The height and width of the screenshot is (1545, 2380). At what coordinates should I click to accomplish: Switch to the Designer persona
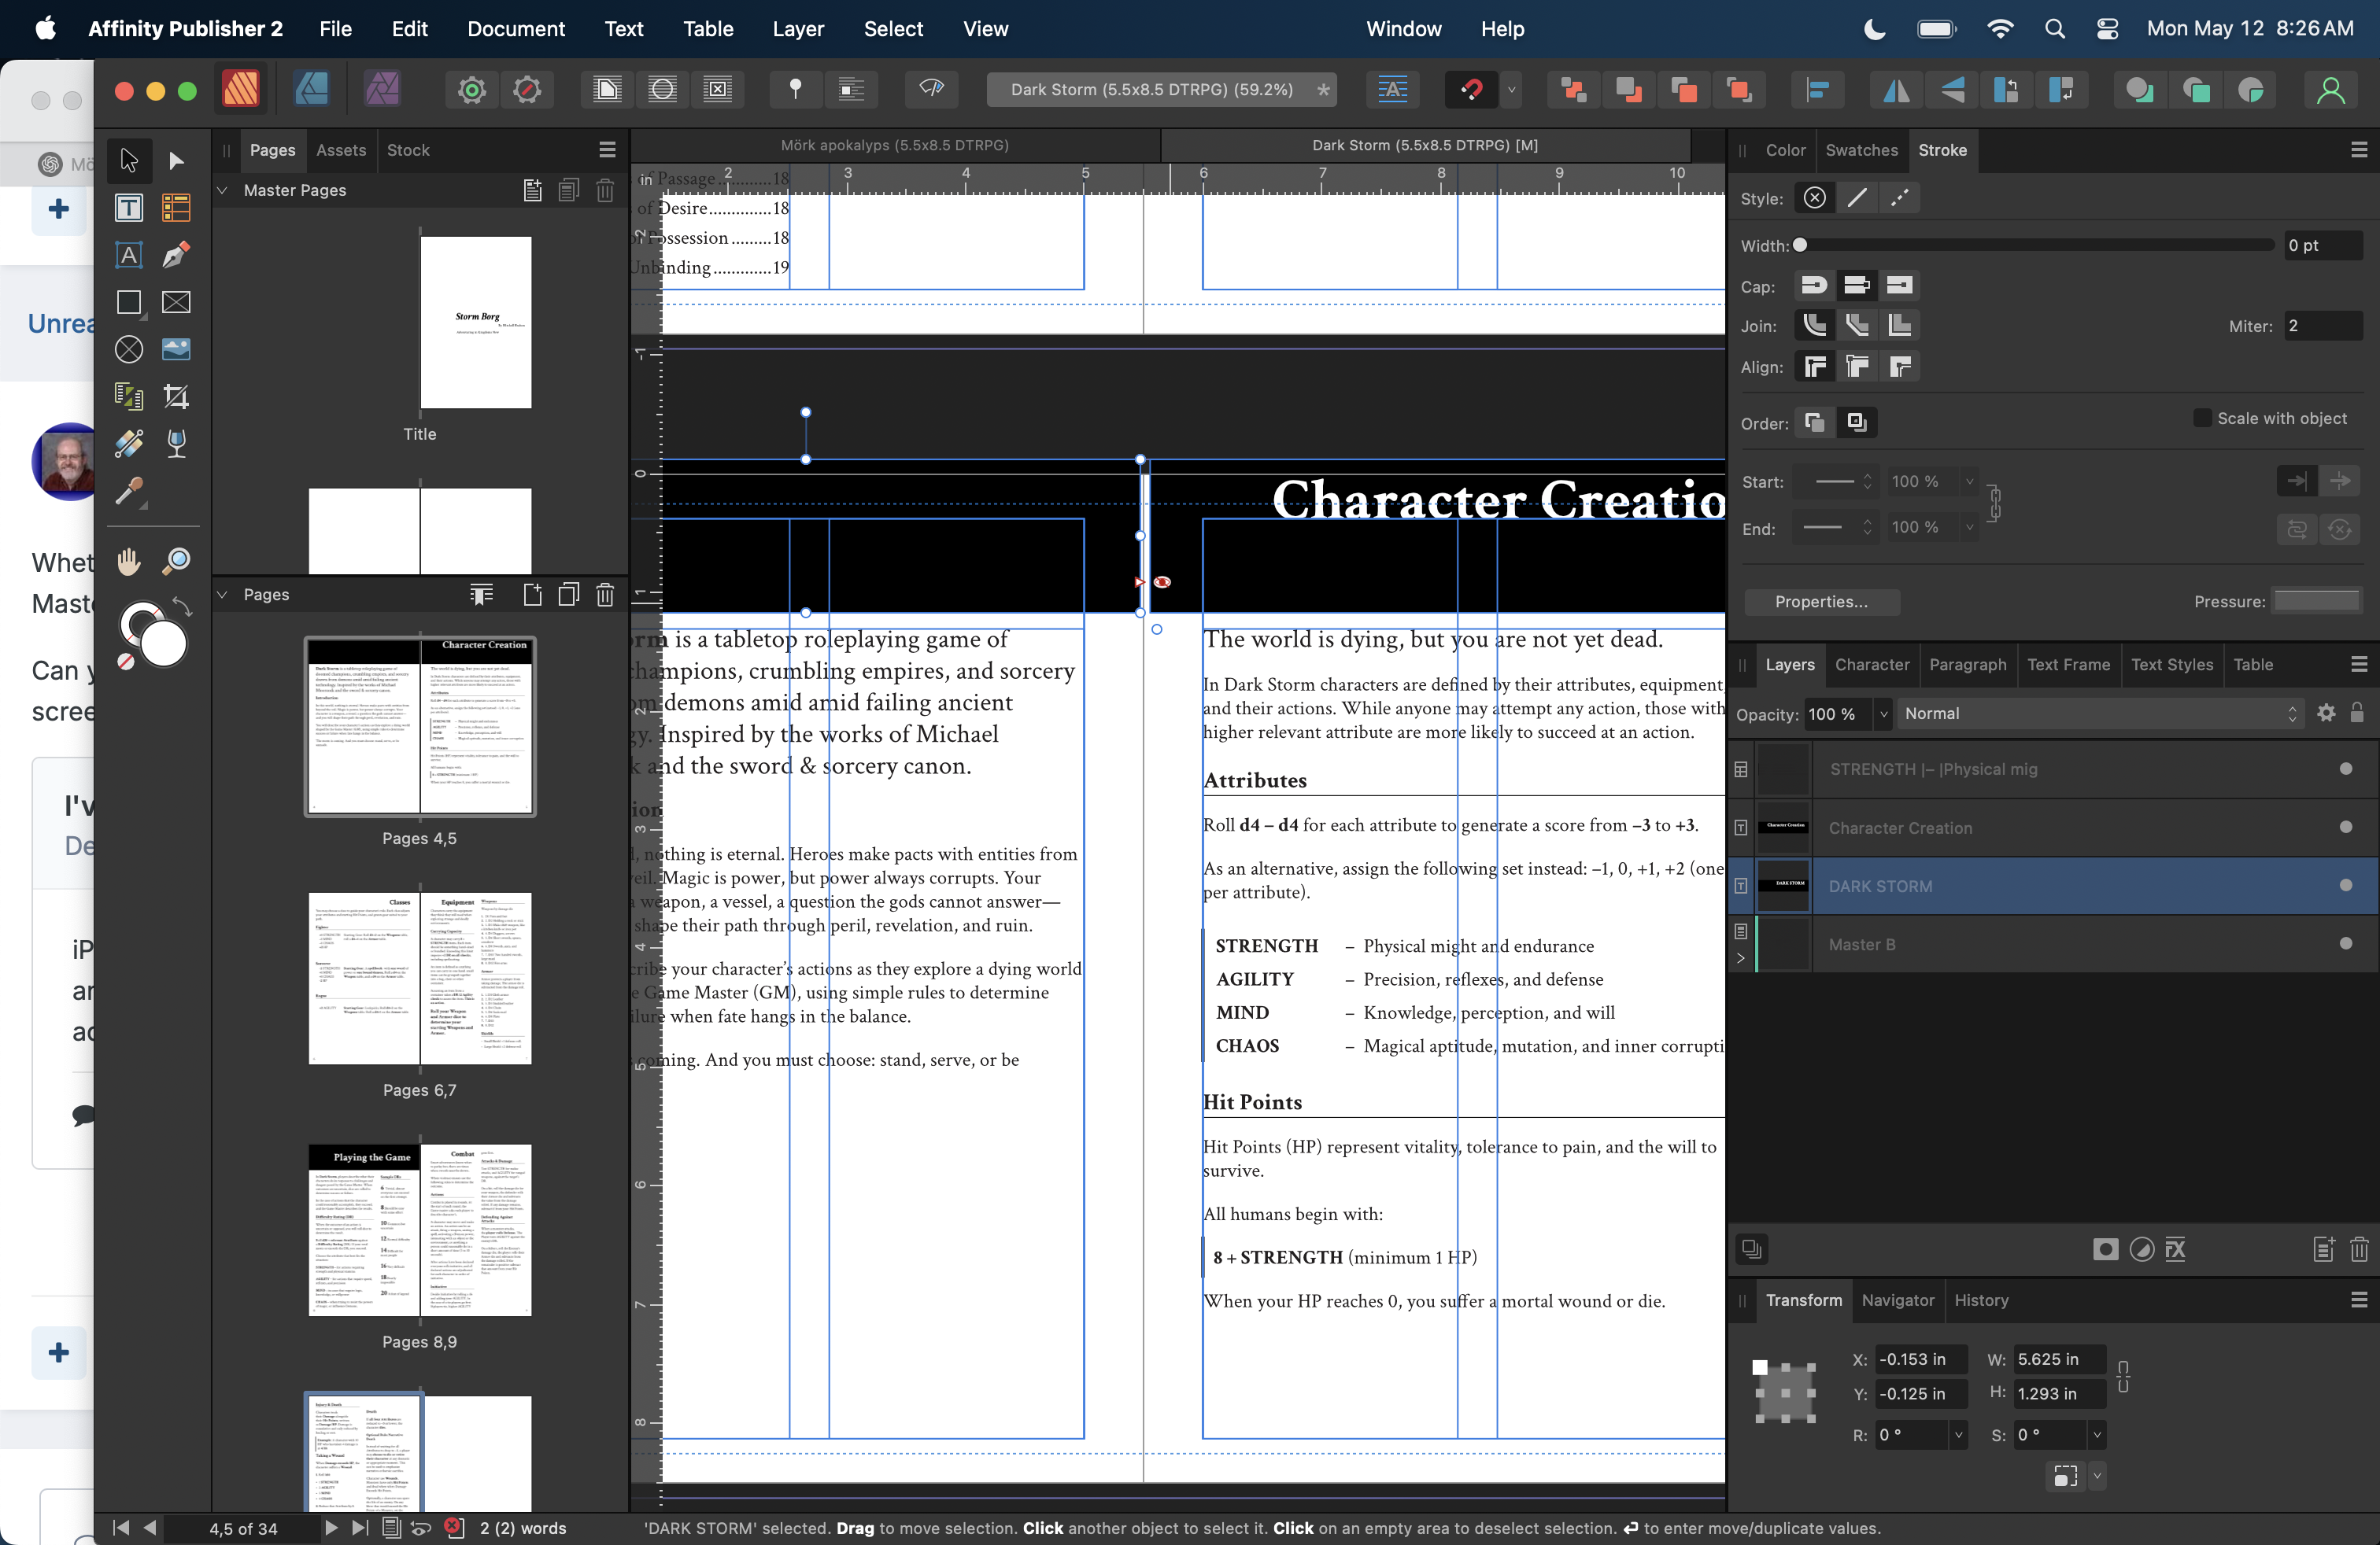[312, 90]
